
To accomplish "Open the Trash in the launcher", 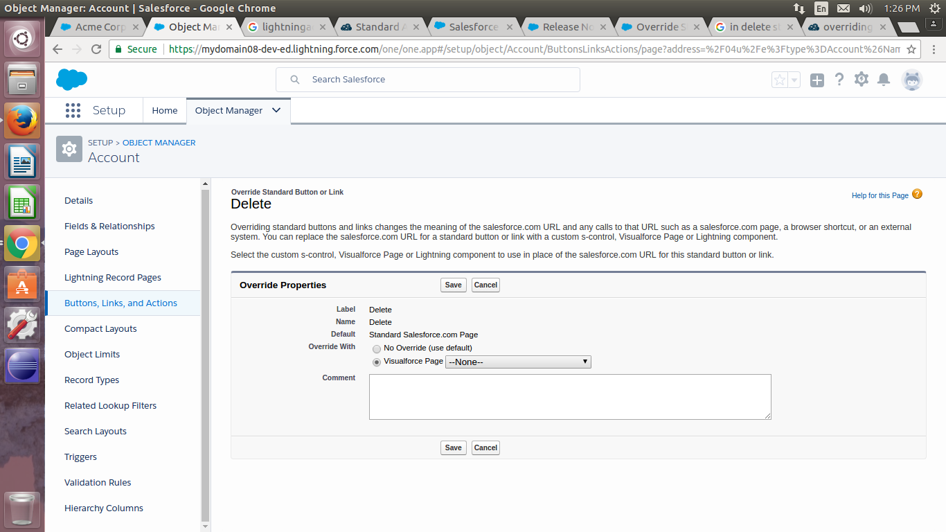I will click(22, 509).
